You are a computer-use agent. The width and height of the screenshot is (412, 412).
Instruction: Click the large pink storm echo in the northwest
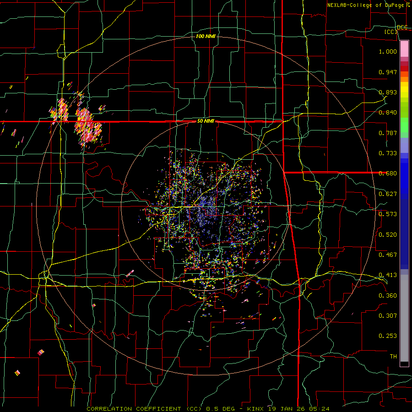pyautogui.click(x=88, y=126)
